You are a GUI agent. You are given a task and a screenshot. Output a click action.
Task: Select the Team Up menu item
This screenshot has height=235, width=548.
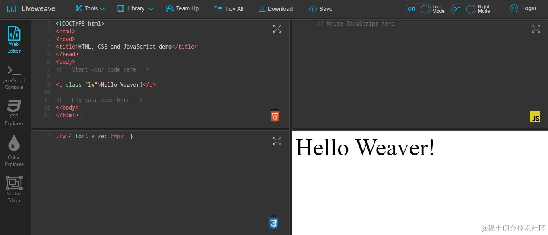(182, 8)
